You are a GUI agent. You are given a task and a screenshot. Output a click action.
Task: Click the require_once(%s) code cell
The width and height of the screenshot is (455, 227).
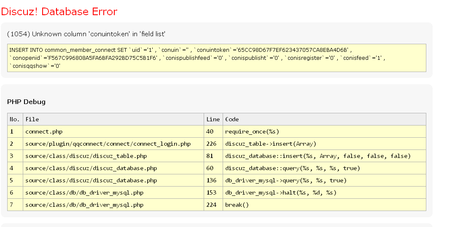point(252,131)
